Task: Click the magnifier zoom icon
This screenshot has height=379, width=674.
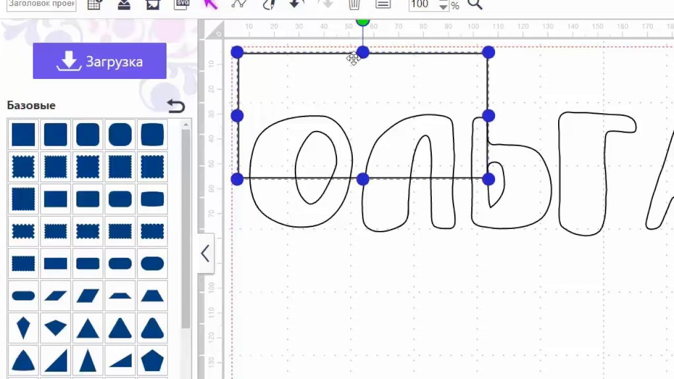Action: click(475, 5)
